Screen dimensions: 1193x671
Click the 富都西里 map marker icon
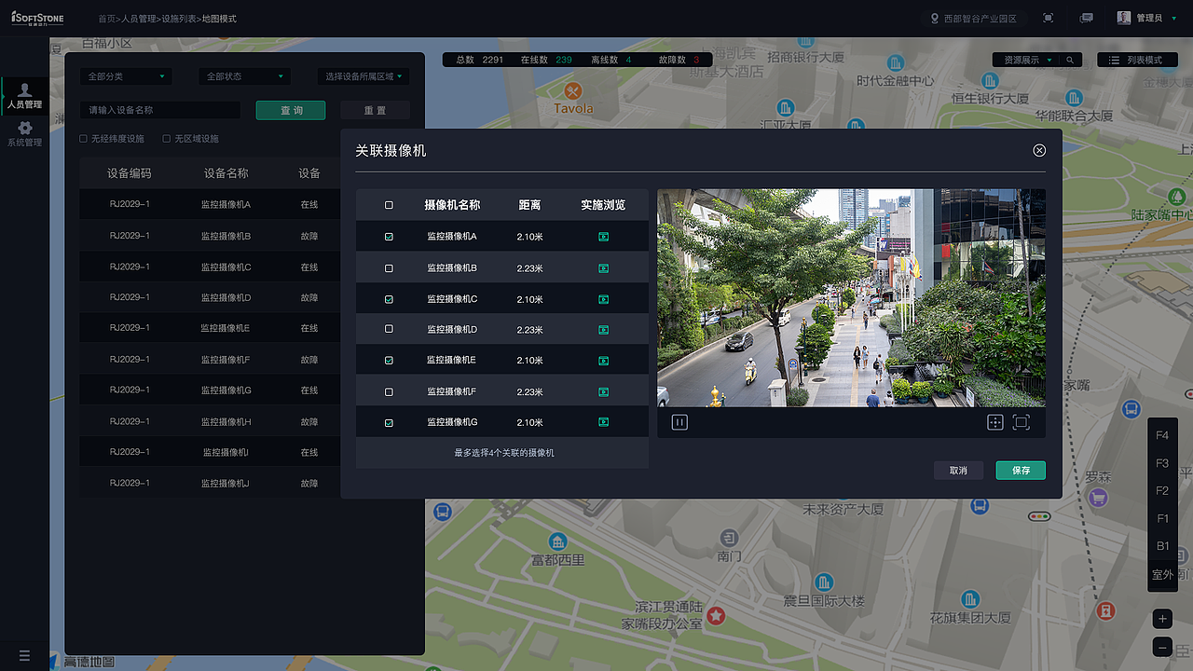coord(557,541)
